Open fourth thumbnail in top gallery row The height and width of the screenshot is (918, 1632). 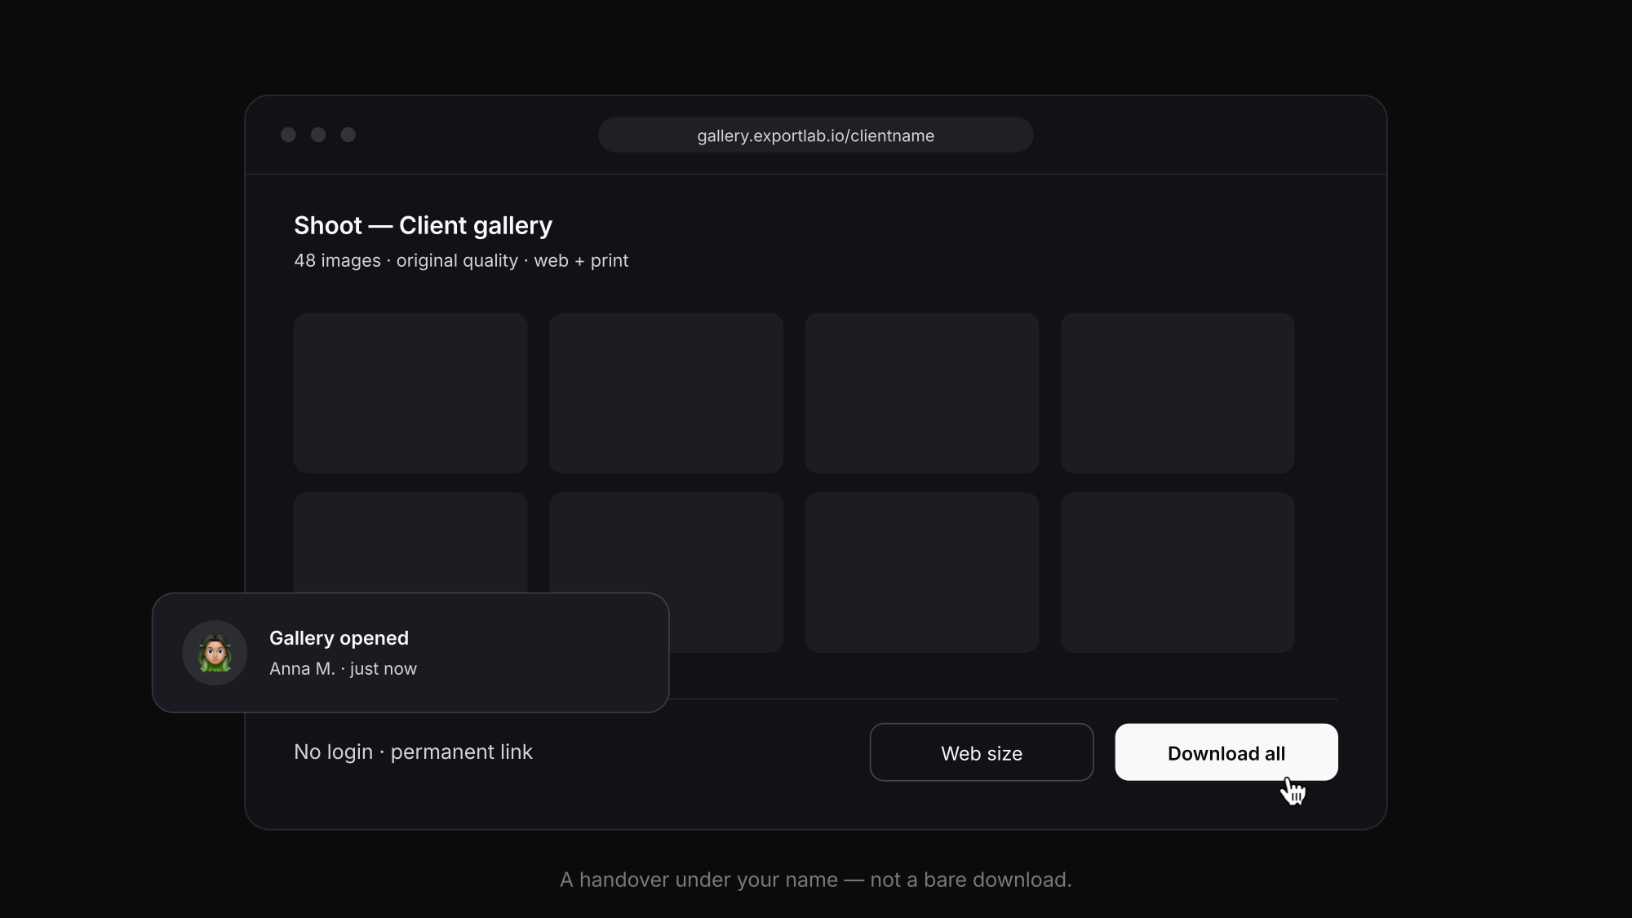[1177, 393]
